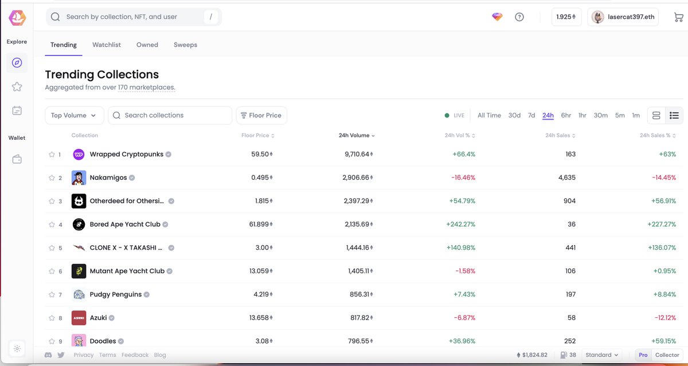Switch to the Owned tab
The width and height of the screenshot is (688, 366).
point(147,45)
